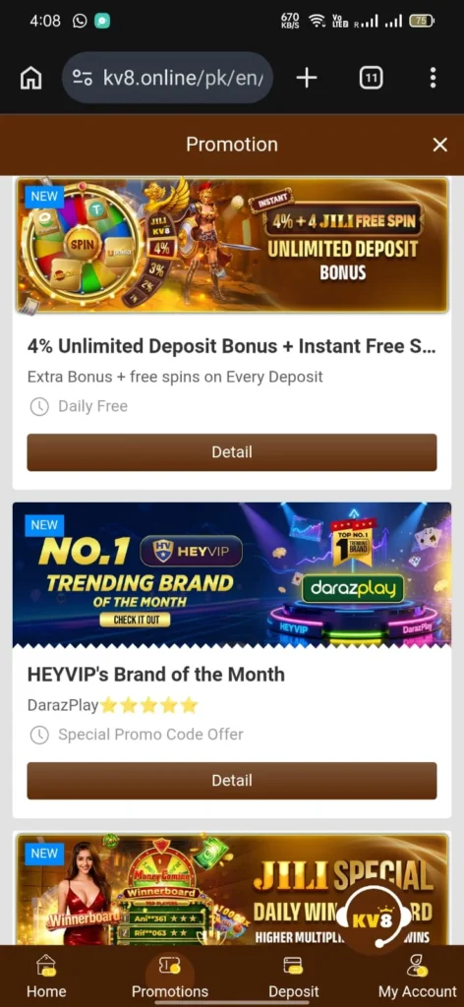Open new tab with plus icon
Screen dimensions: 464x1007
point(307,78)
